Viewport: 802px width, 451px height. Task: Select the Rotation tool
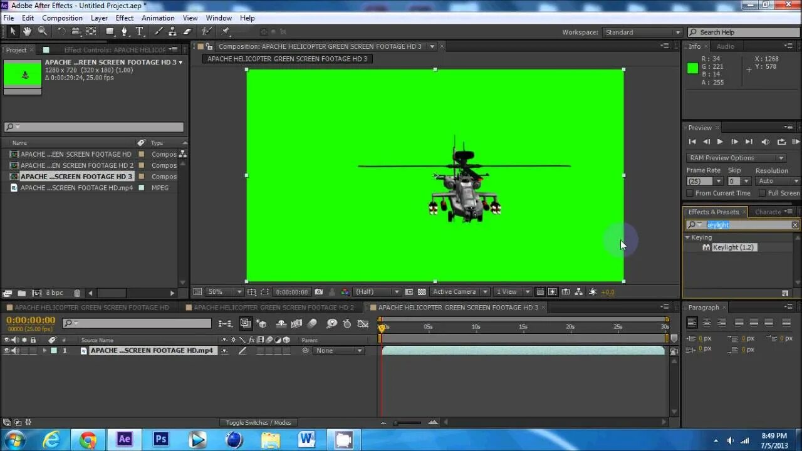click(x=61, y=31)
